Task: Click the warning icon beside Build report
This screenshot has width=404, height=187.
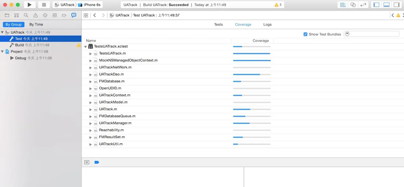Action: click(79, 45)
